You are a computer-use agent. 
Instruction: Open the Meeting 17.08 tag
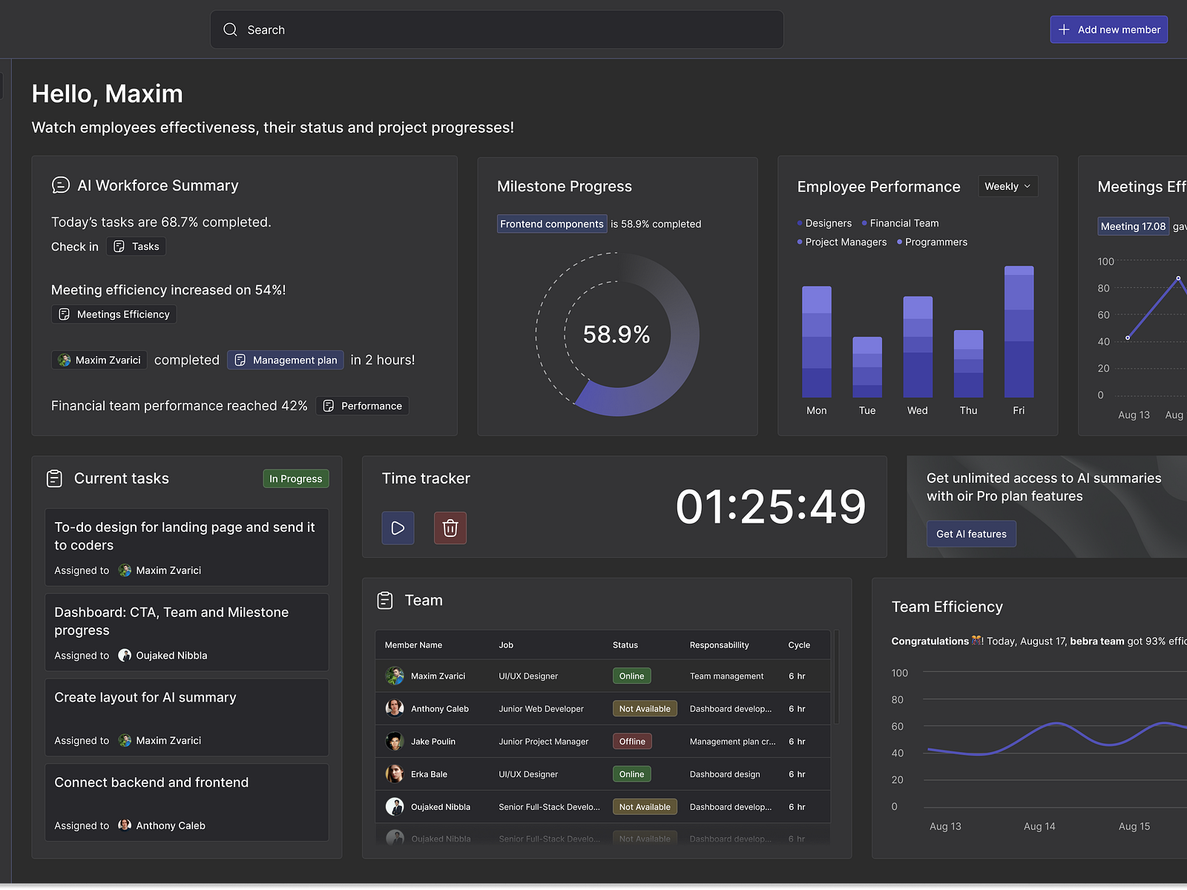pos(1133,226)
